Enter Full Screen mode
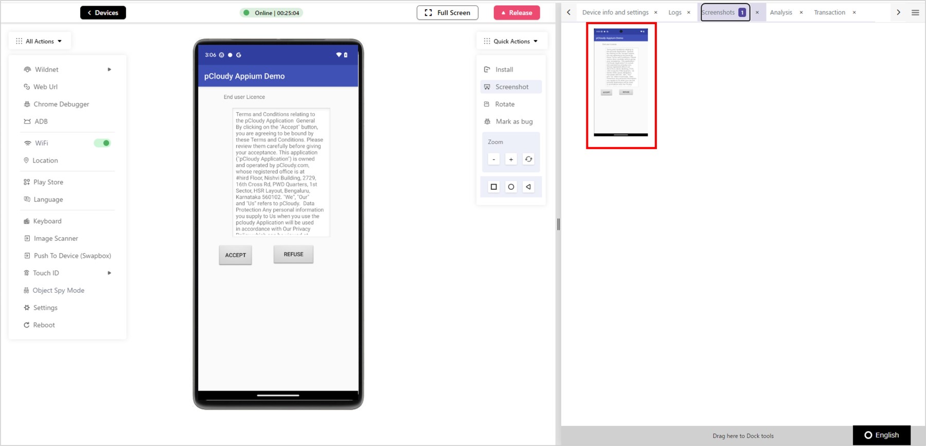This screenshot has height=446, width=926. click(x=448, y=13)
